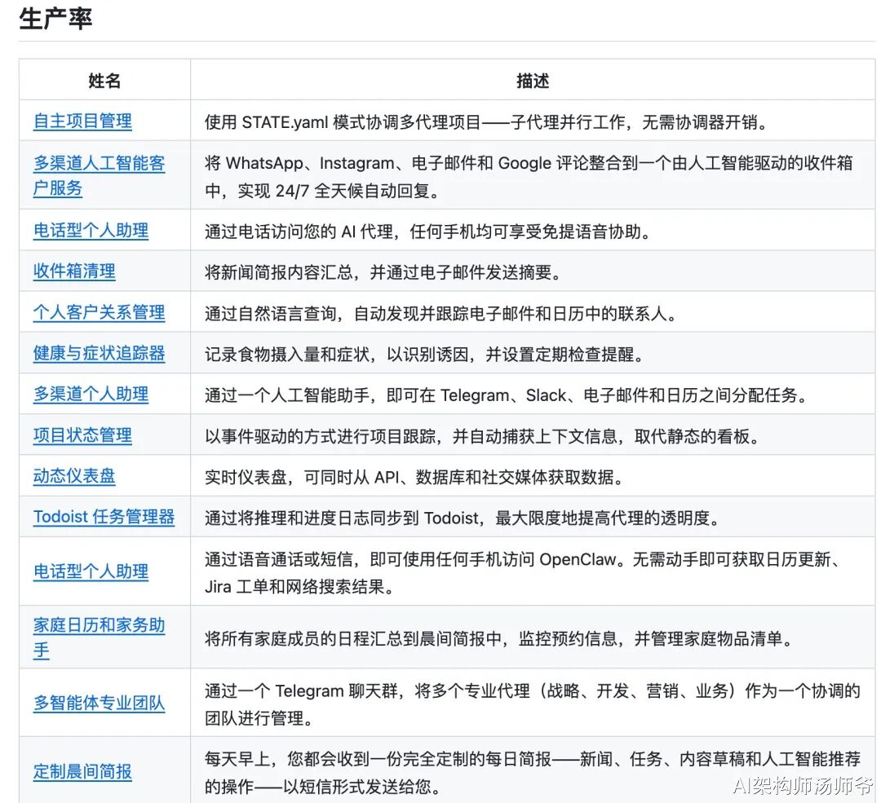The image size is (881, 803).
Task: Click the 电话型个人助理 link near the top
Action: [90, 230]
